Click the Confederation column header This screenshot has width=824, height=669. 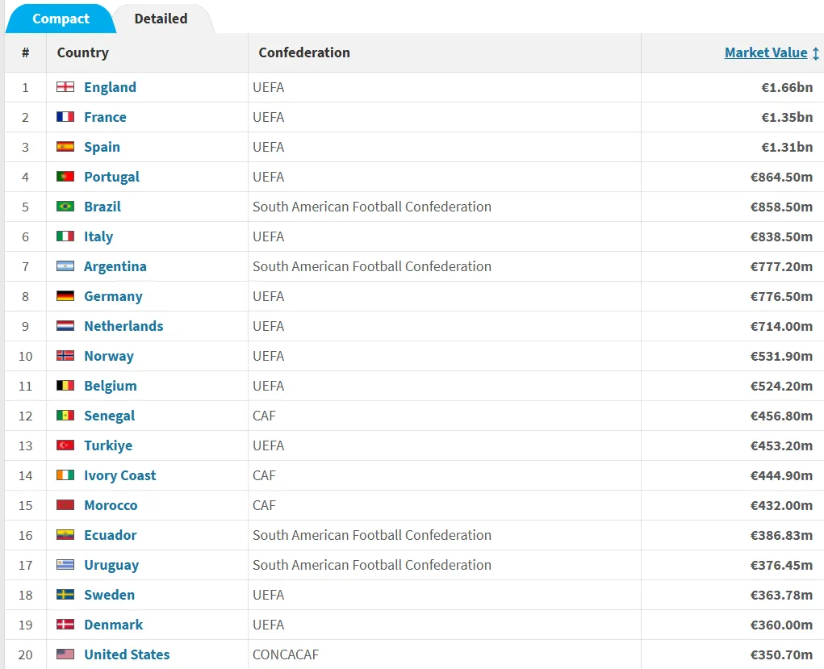point(304,52)
